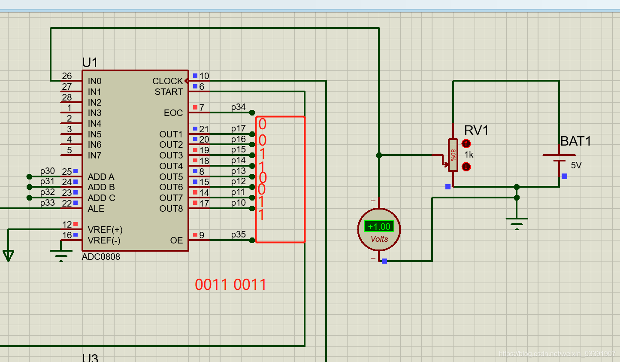The height and width of the screenshot is (362, 620).
Task: Click the +1.00 voltmeter reading
Action: click(379, 226)
